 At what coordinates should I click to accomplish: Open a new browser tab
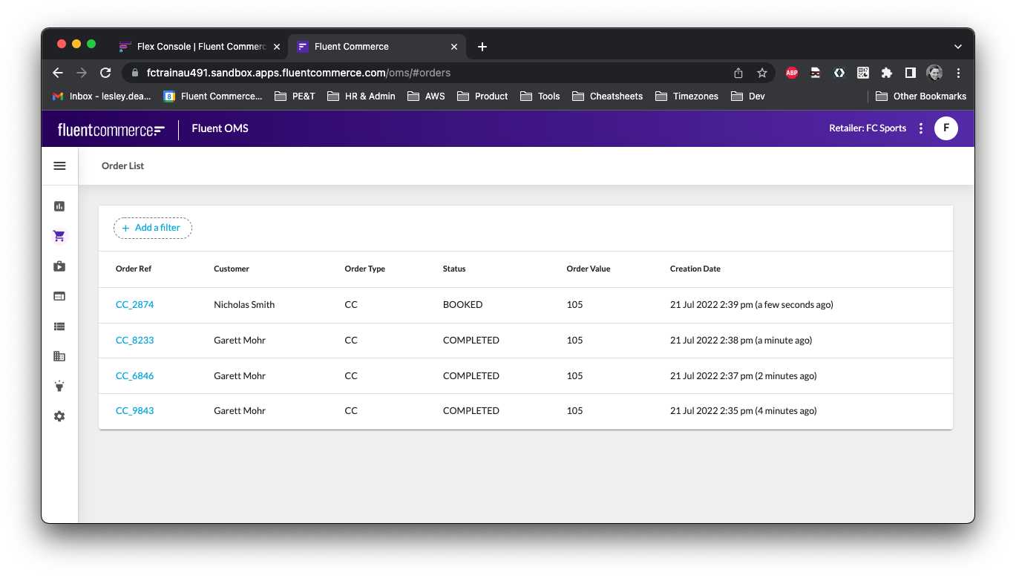pyautogui.click(x=482, y=47)
